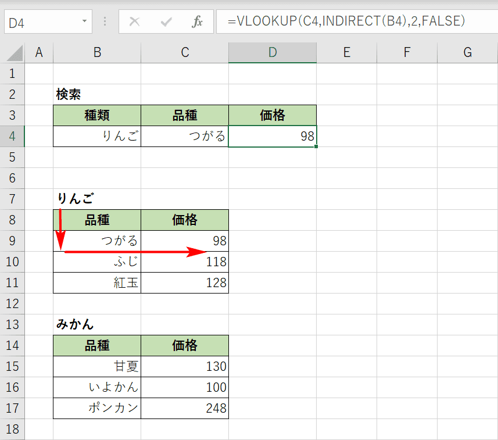Click the 品種 header cell in row 8
The width and height of the screenshot is (498, 440).
97,220
